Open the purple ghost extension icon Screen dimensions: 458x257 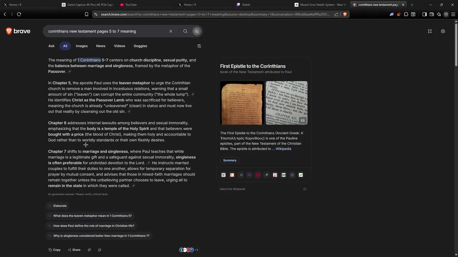pos(392,14)
